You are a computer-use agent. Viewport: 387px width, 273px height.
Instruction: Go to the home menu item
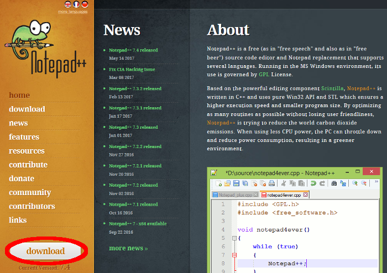tap(19, 95)
